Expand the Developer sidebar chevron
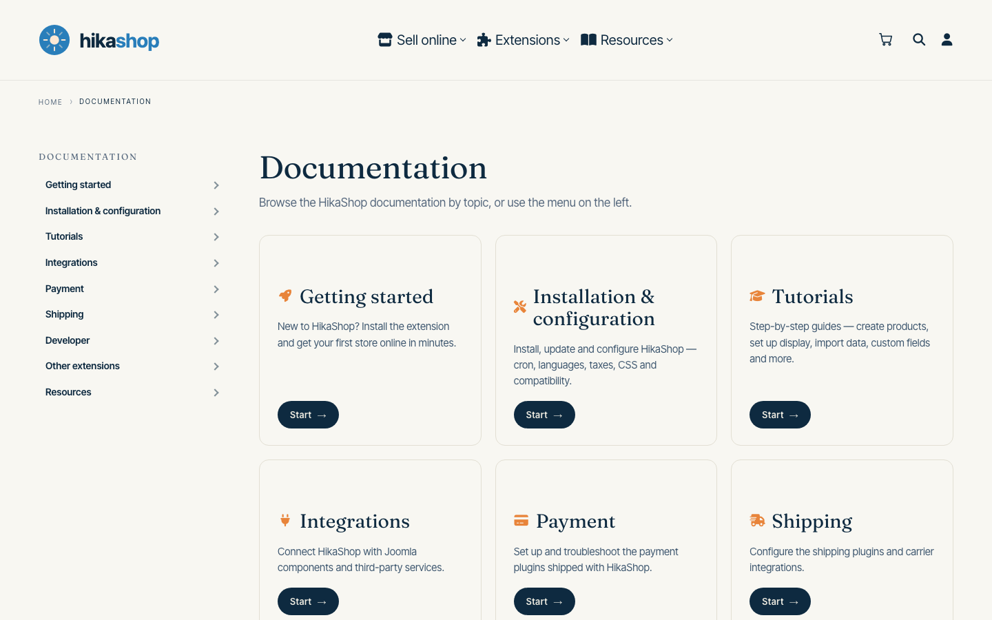 [216, 341]
